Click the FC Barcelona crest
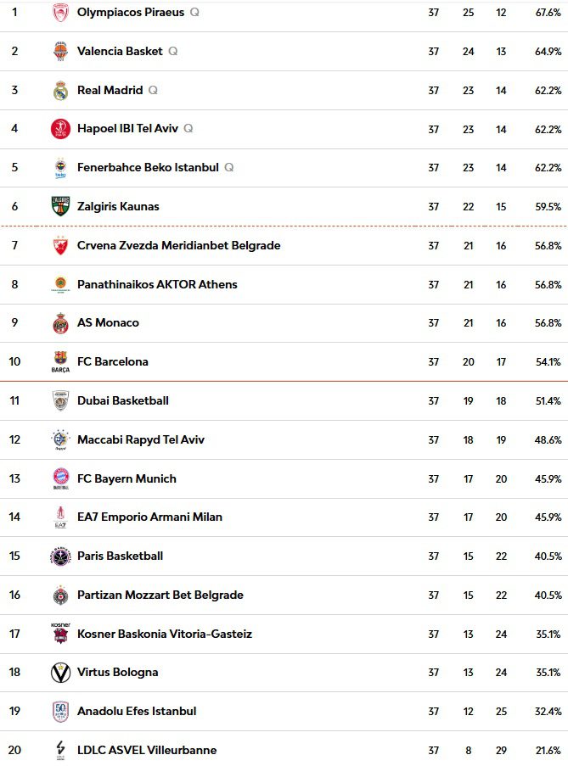Viewport: 568px width, 766px height. (60, 362)
